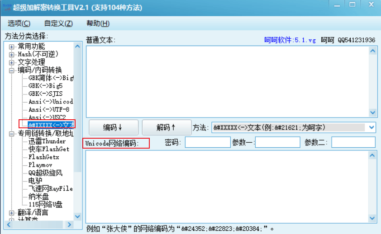This screenshot has height=234, width=381.
Task: Collapse the 专用链转换/取地址 tree node
Action: (11, 134)
